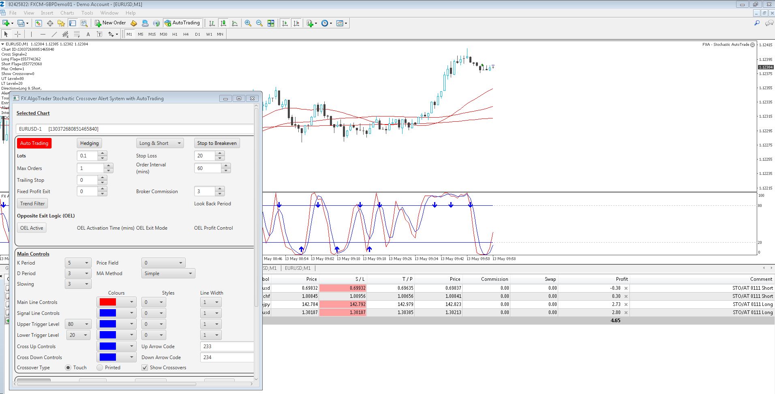Select the equidistant channel tool
The width and height of the screenshot is (775, 394).
[65, 34]
